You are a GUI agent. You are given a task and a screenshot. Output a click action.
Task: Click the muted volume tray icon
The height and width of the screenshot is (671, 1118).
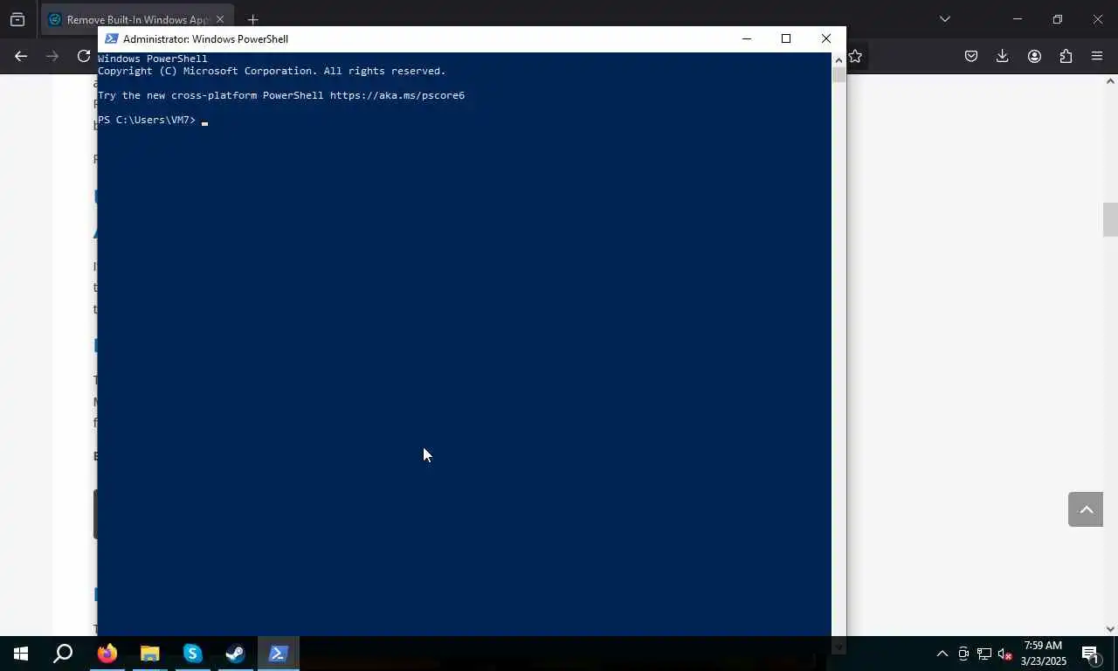(x=1004, y=654)
